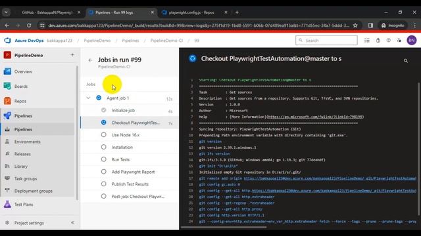Open the marketplace shopping bag icon
The image size is (421, 236).
pyautogui.click(x=378, y=41)
